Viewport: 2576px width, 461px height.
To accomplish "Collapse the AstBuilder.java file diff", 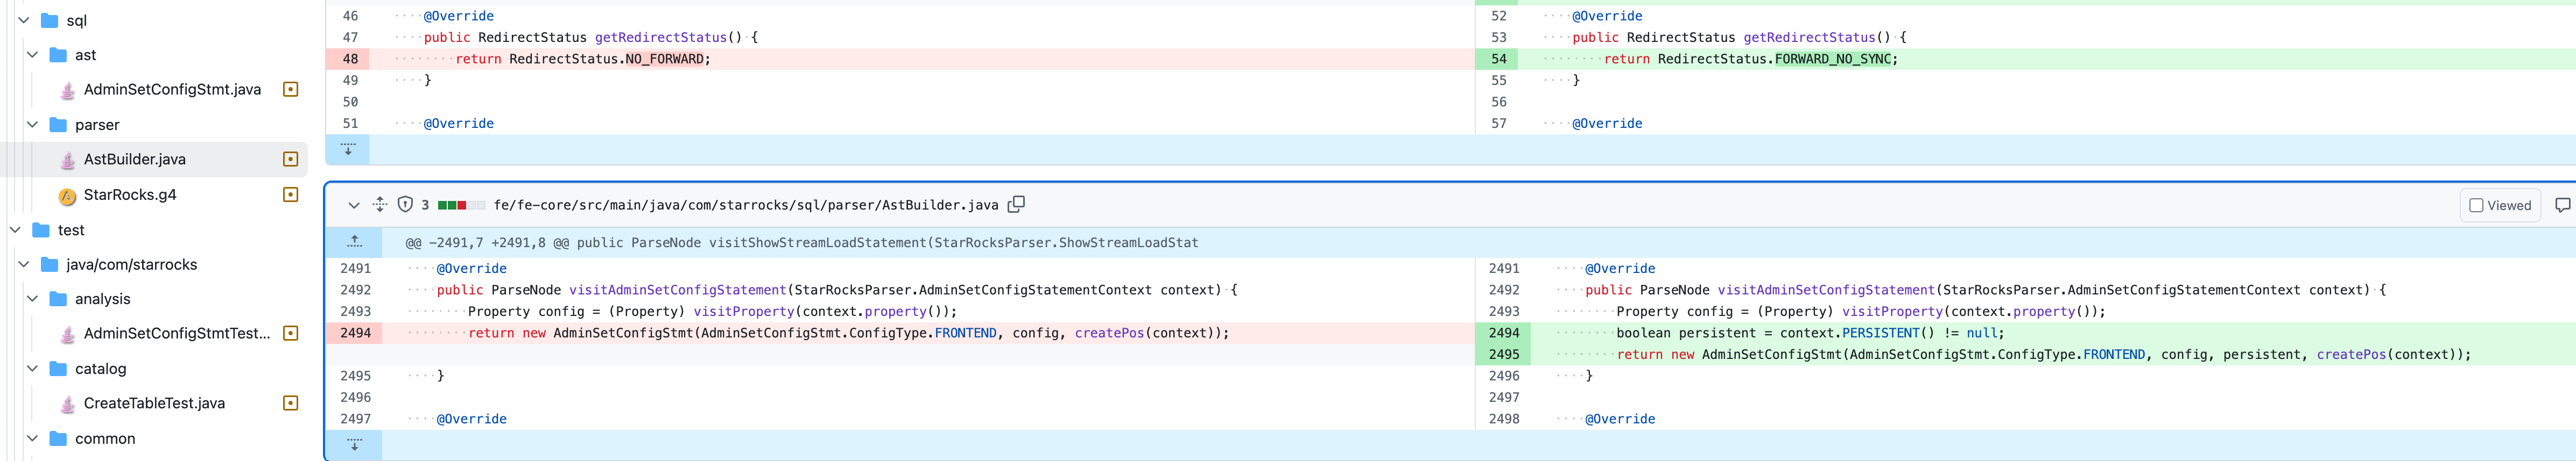I will coord(353,206).
